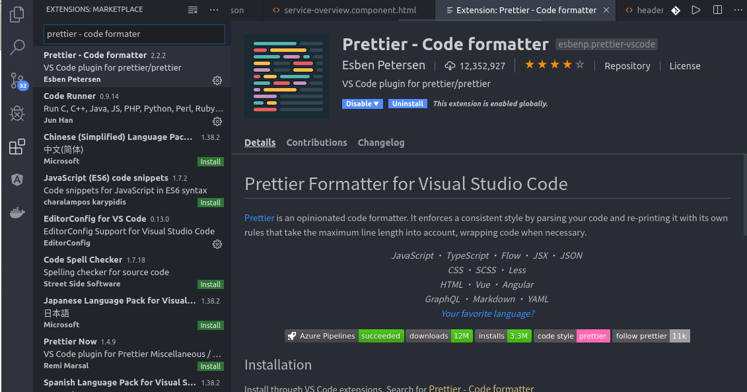Click the pink prettier code style badge
The height and width of the screenshot is (392, 747).
coord(593,336)
